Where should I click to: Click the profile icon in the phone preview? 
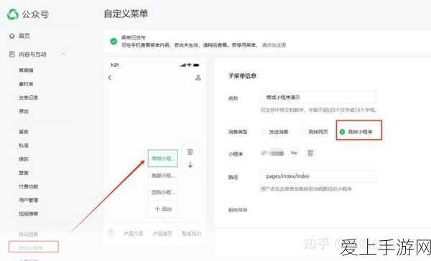point(198,78)
